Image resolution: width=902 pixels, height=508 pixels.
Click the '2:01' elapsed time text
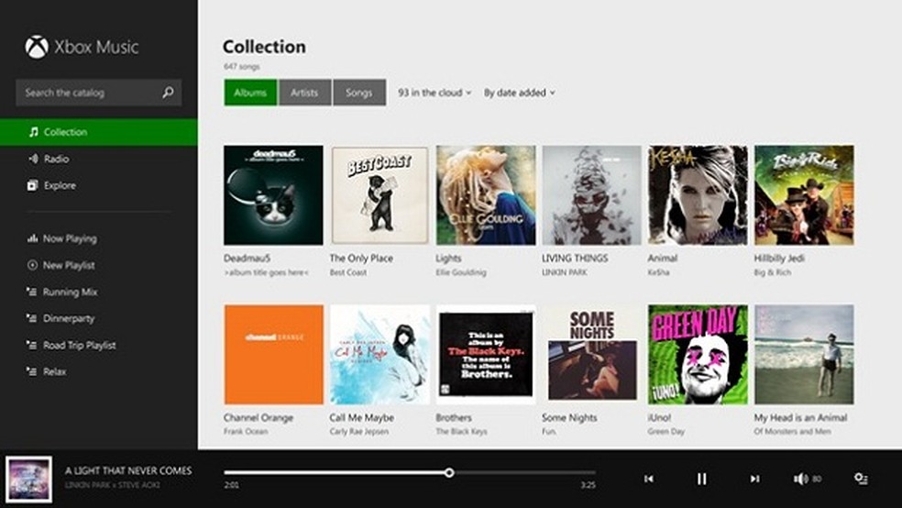click(231, 485)
